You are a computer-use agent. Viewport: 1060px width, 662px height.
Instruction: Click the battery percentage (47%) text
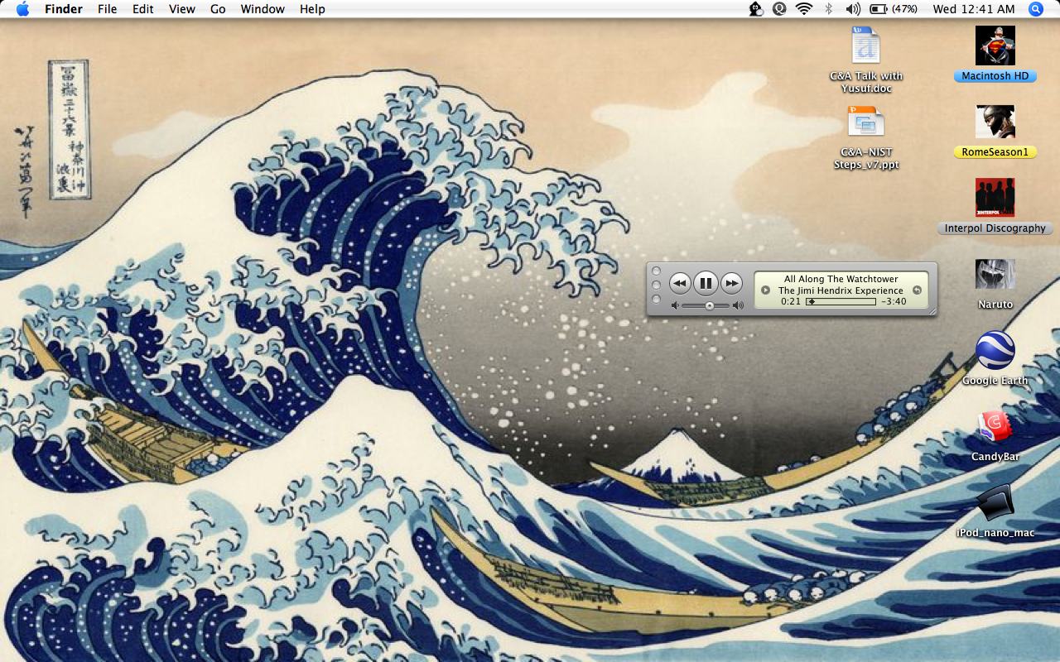pos(904,9)
